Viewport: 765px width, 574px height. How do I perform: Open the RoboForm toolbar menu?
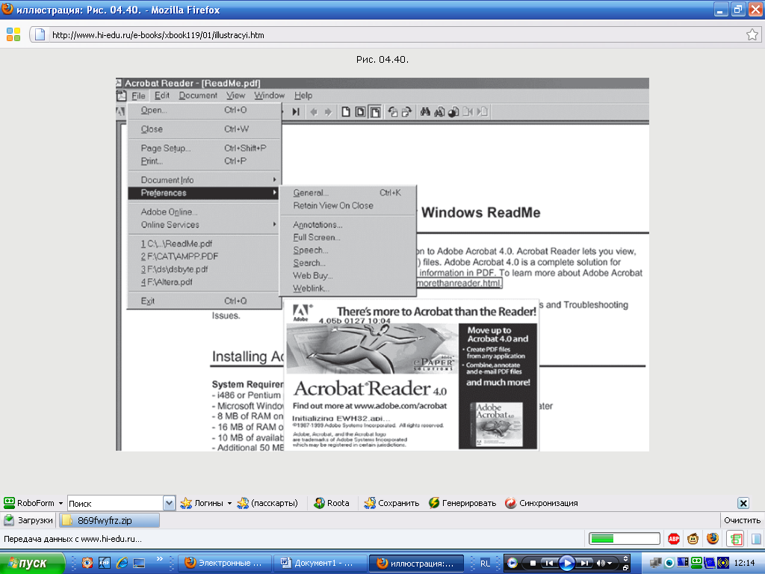(x=33, y=503)
